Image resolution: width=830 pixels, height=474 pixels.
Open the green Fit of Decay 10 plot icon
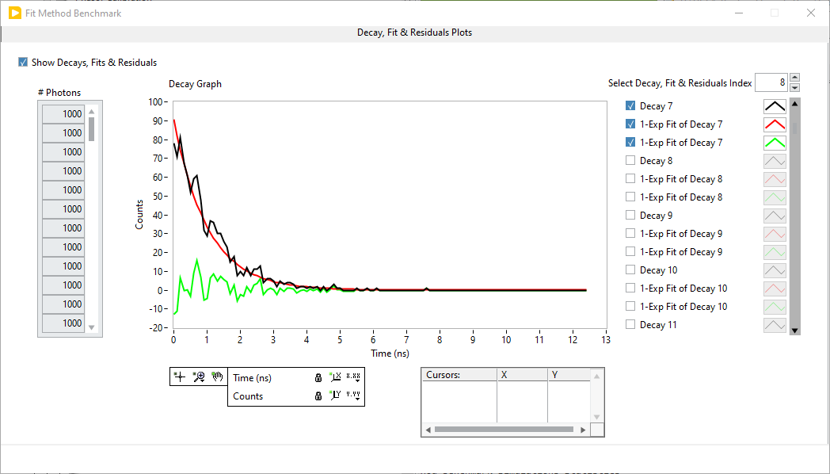point(775,308)
